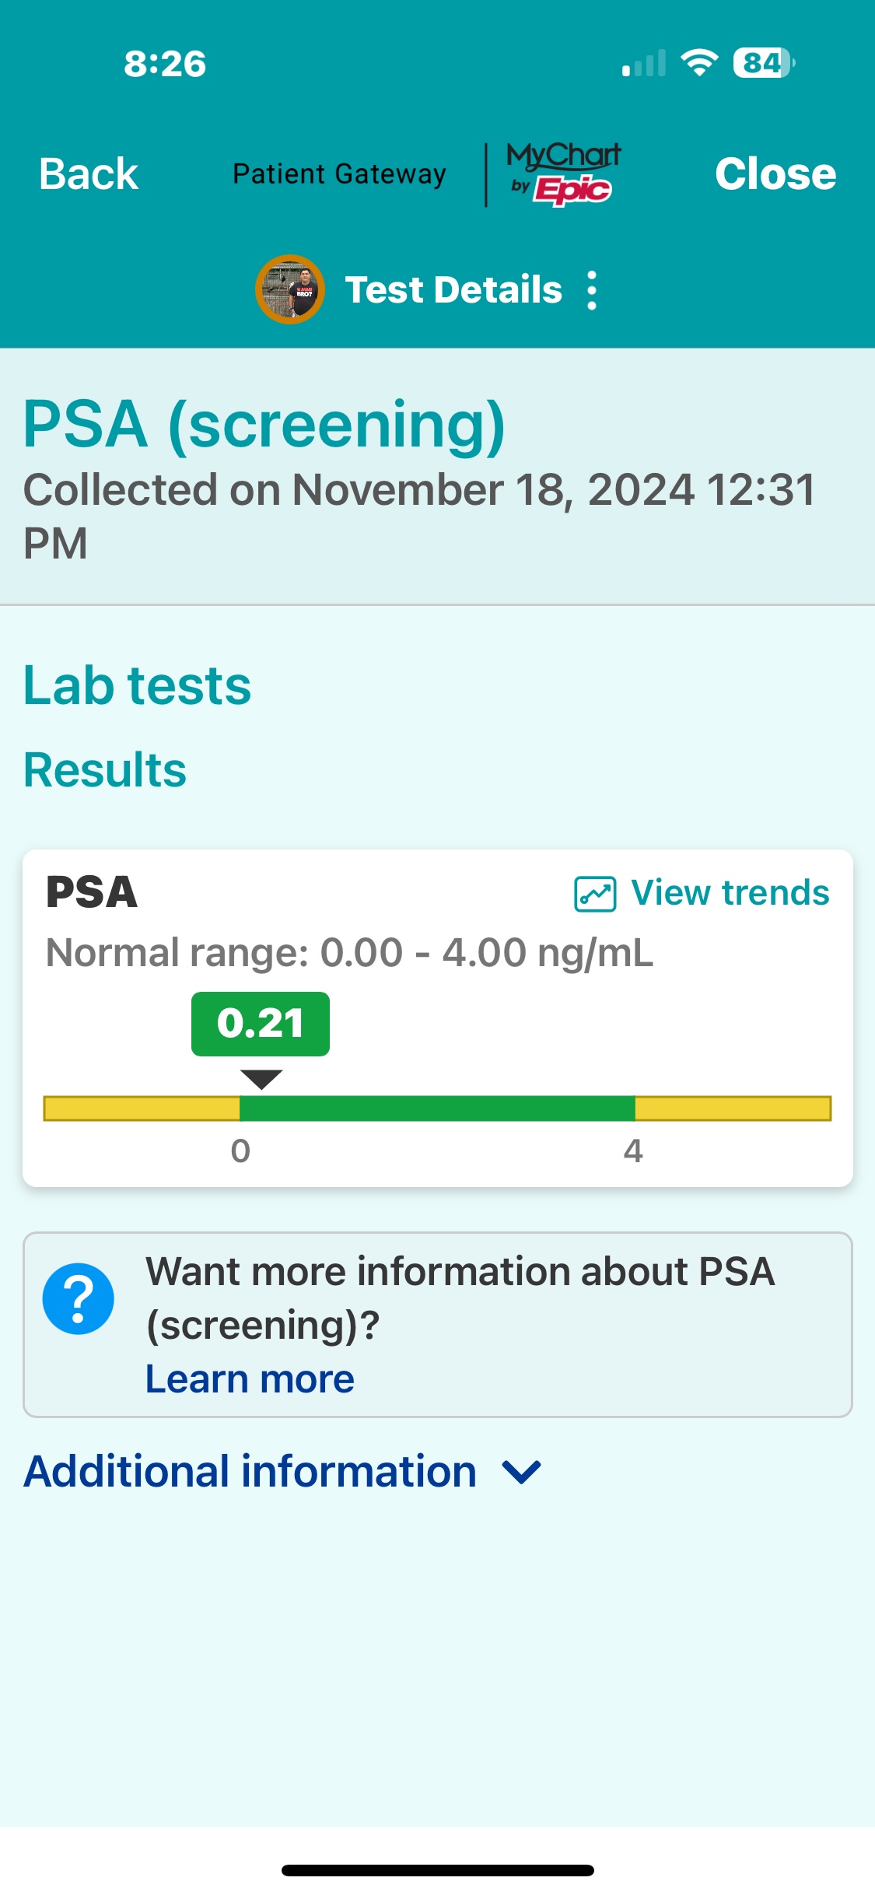Tap the blue question mark help icon
875x1895 pixels.
click(x=79, y=1299)
